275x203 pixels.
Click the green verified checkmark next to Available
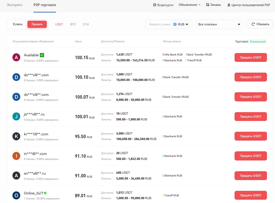pos(42,55)
